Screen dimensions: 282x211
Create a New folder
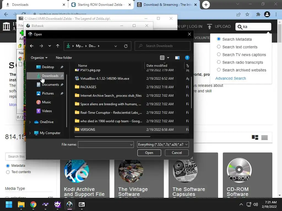coord(64,58)
